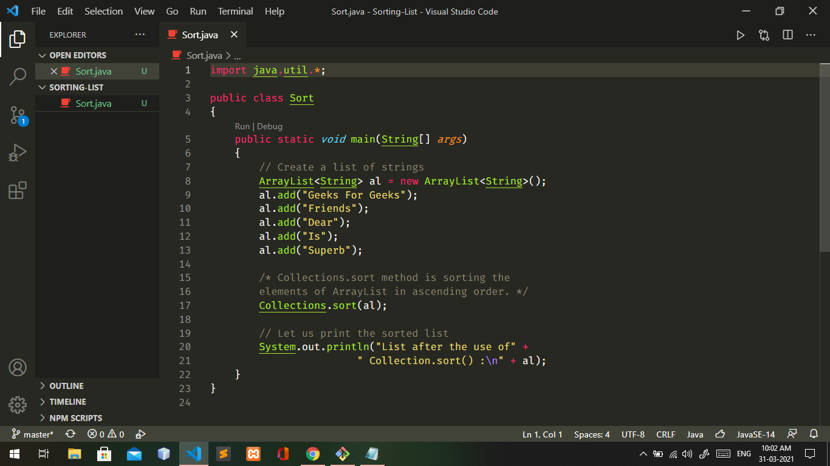
Task: Open the Search view in activity bar
Action: (x=18, y=76)
